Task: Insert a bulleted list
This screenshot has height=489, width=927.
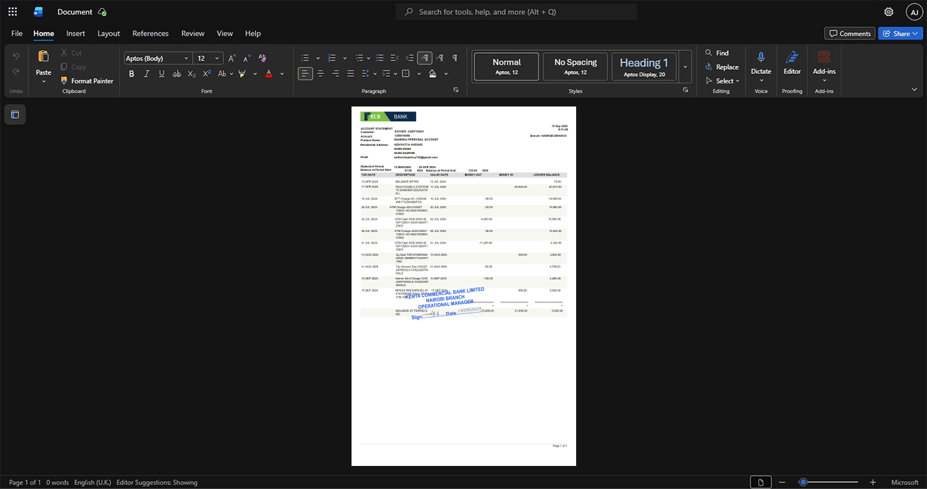Action: [305, 58]
